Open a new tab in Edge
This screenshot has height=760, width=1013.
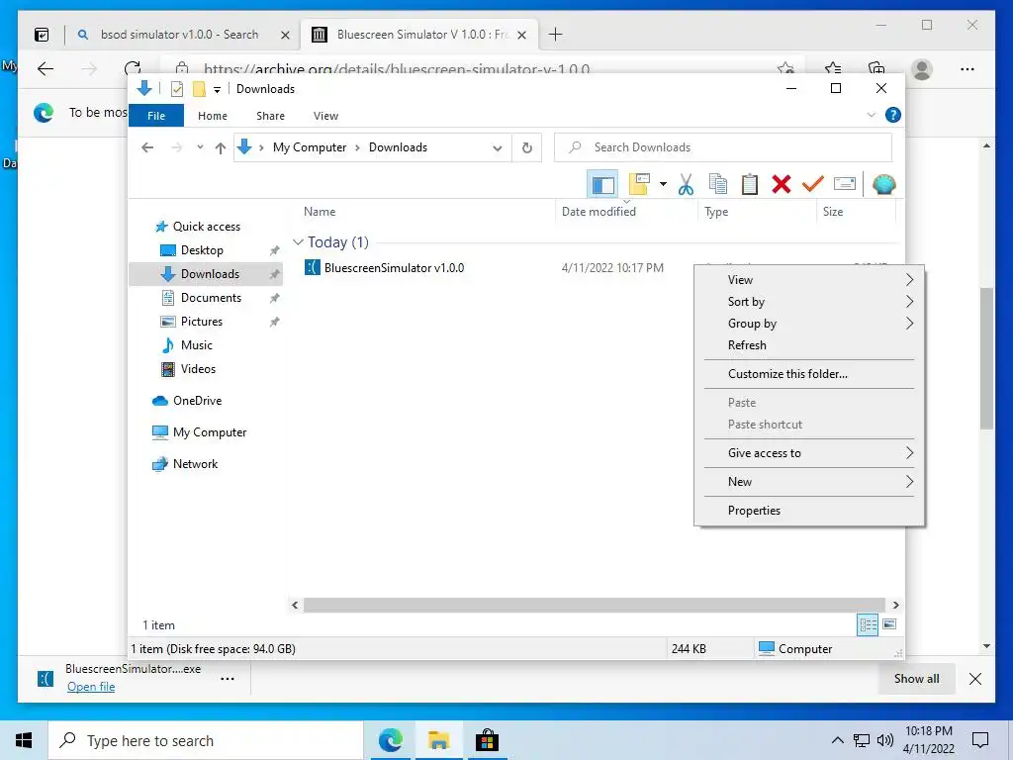coord(556,35)
